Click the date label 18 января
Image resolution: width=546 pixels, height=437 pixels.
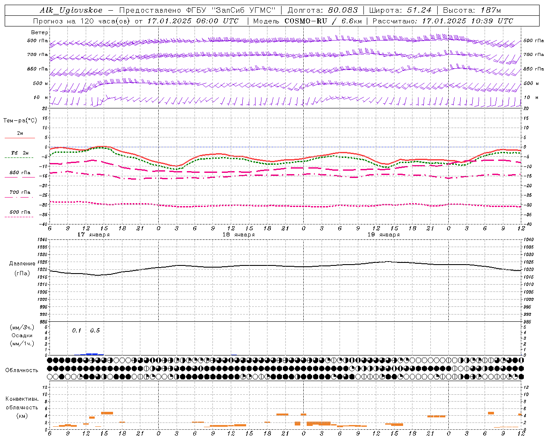pyautogui.click(x=238, y=235)
